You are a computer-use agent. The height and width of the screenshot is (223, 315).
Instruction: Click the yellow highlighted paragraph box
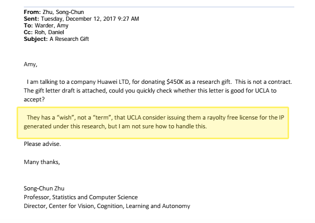pos(153,123)
